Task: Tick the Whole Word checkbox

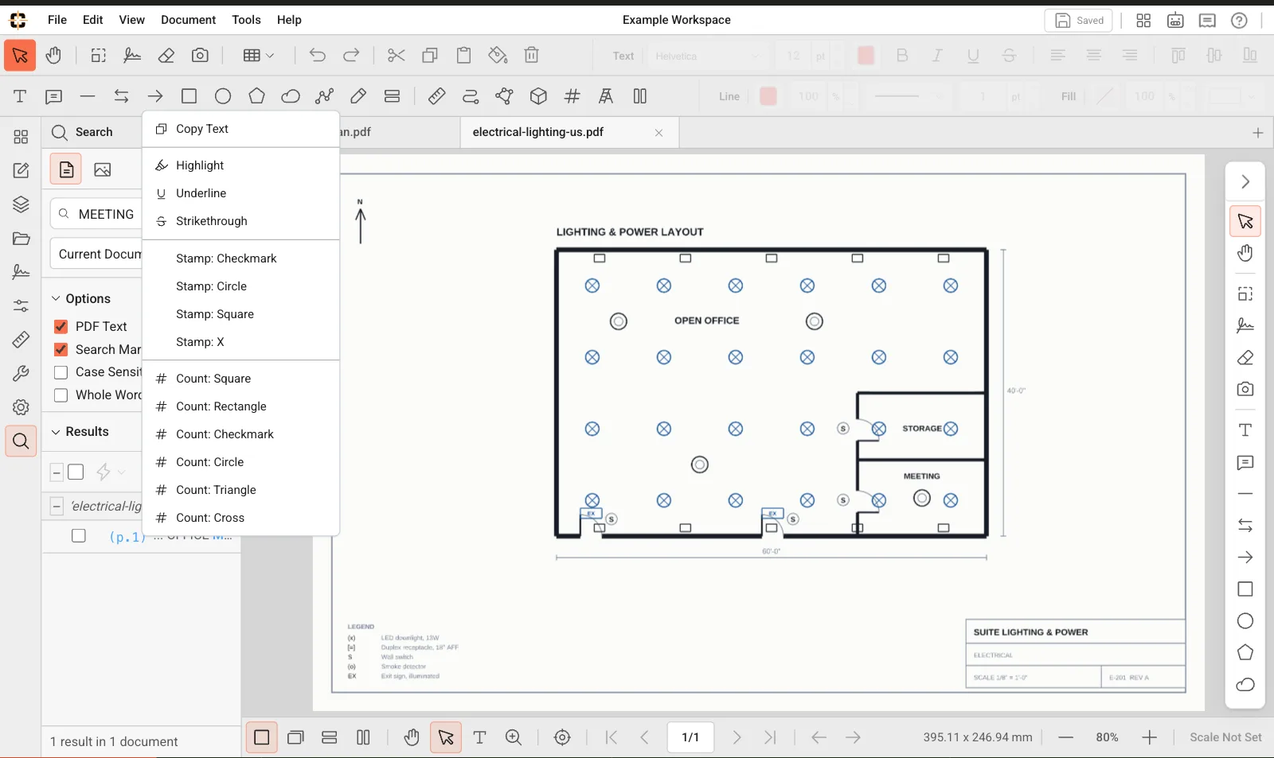Action: pyautogui.click(x=61, y=395)
